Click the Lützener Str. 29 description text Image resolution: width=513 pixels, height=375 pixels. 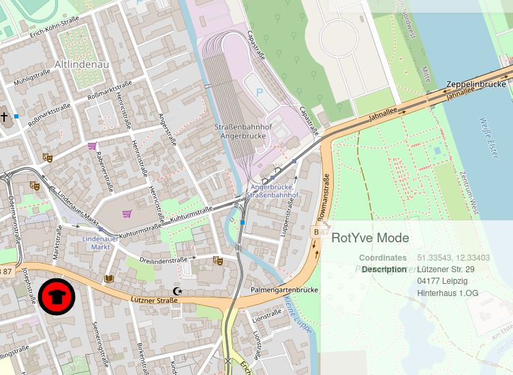click(x=446, y=270)
